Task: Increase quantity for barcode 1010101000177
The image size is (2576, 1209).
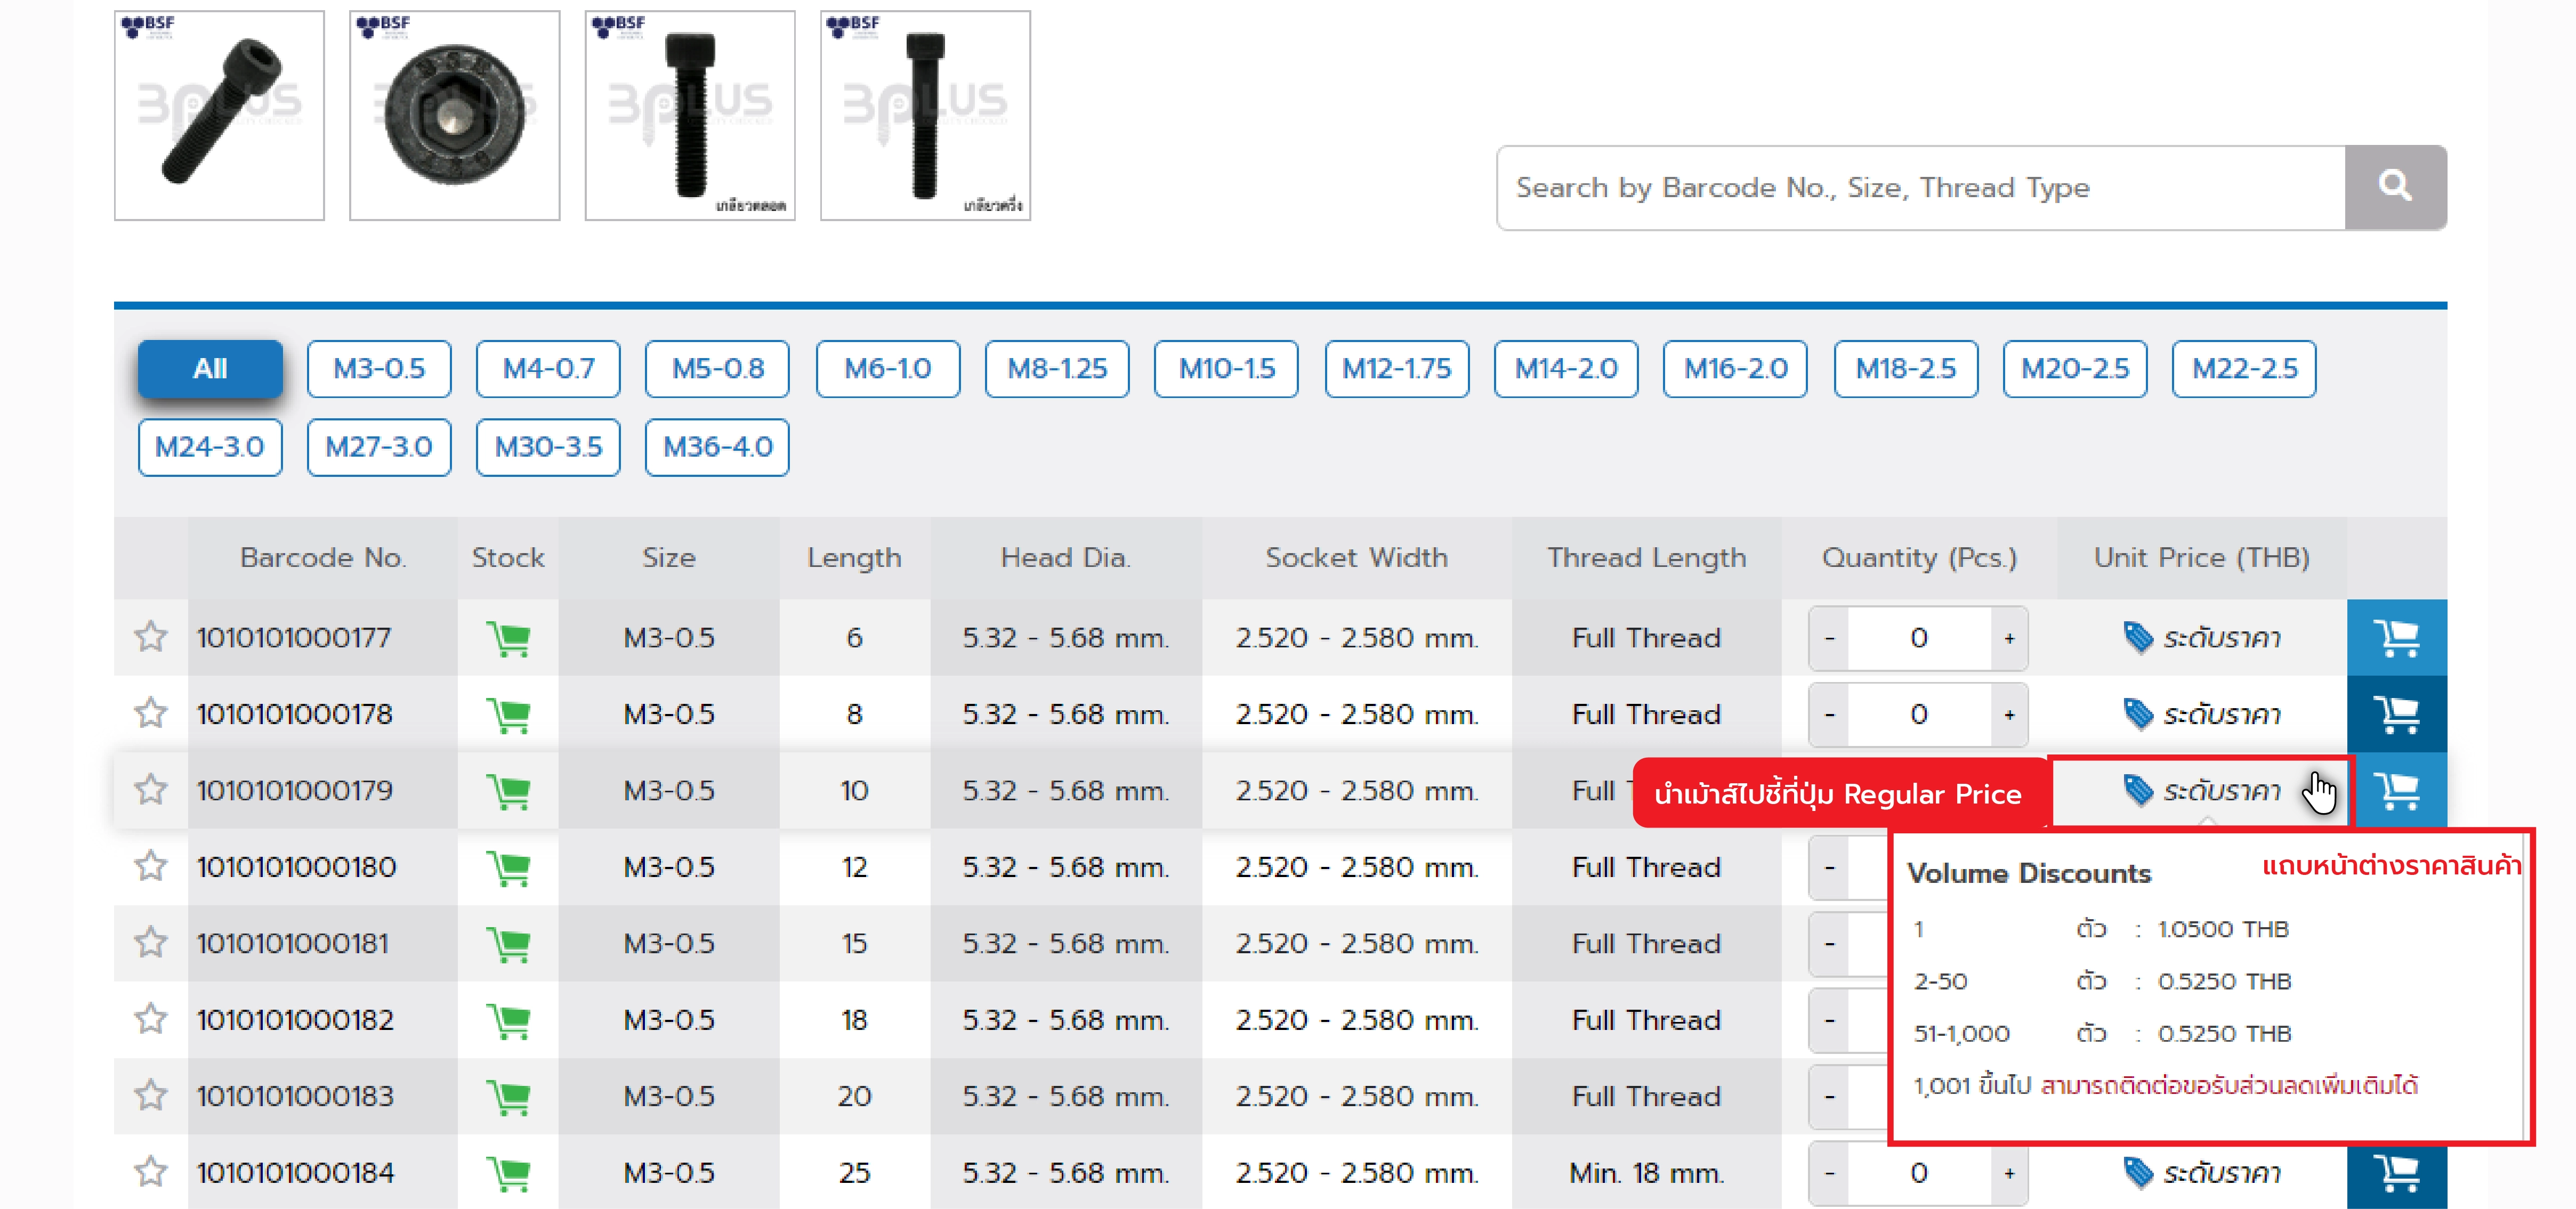Action: [2009, 638]
